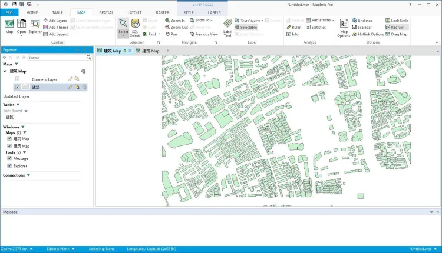Click the Select arrow tool
The height and width of the screenshot is (253, 442).
point(123,24)
